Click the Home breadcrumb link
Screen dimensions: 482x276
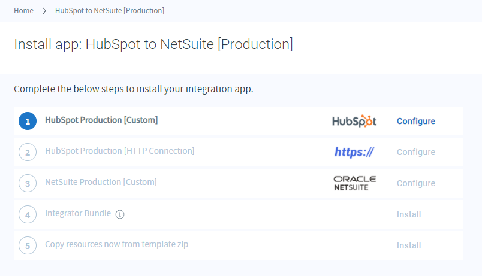tap(23, 10)
